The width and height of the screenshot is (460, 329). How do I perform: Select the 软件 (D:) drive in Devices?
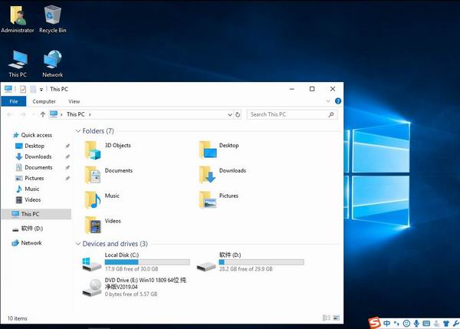pos(250,262)
